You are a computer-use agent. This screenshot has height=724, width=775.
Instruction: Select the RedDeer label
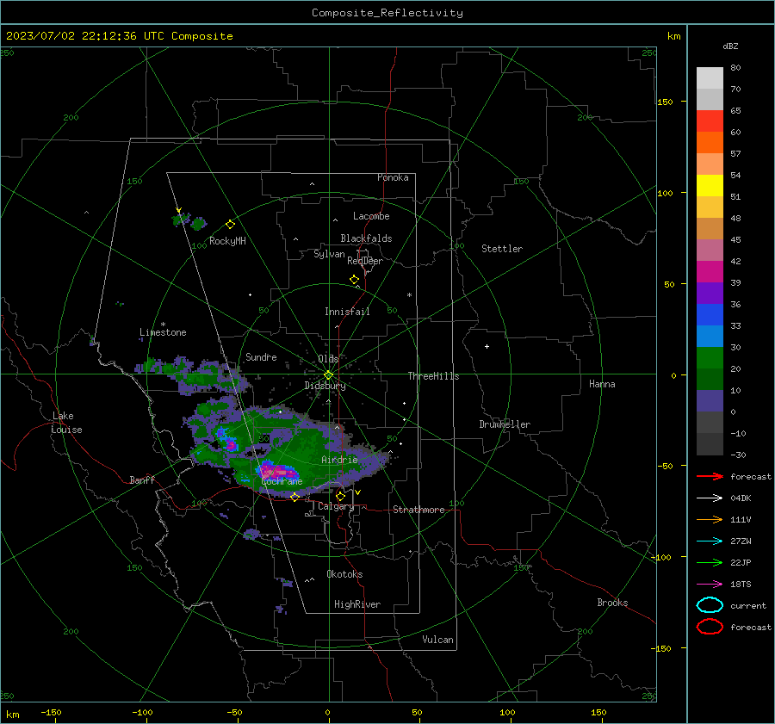click(365, 261)
